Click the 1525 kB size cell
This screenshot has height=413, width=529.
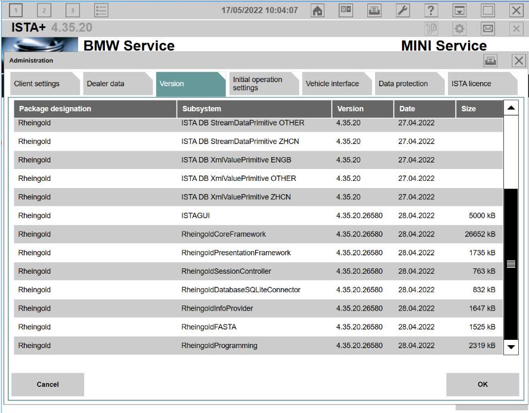click(x=482, y=327)
